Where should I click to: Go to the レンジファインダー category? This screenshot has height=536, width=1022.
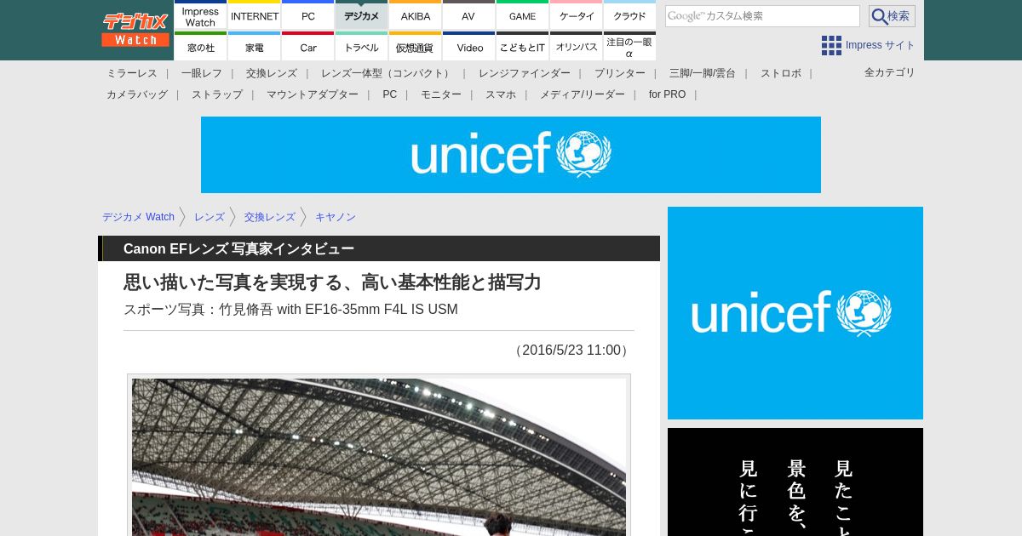pyautogui.click(x=525, y=73)
